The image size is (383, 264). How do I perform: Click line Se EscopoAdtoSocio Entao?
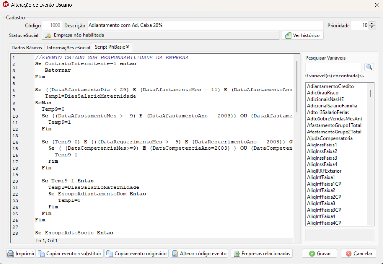74,233
